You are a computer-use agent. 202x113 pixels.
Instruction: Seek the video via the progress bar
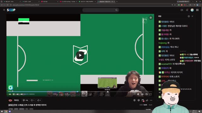80,92
